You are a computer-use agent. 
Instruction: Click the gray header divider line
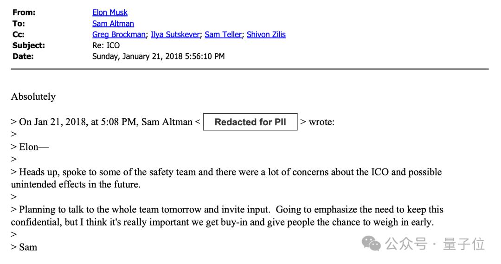tap(250, 69)
